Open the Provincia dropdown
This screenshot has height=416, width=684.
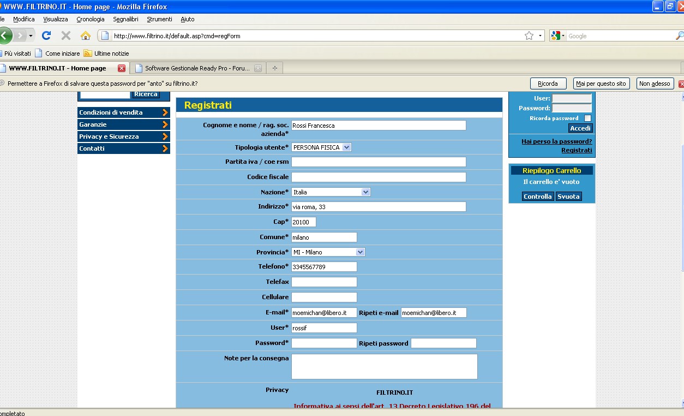click(328, 252)
